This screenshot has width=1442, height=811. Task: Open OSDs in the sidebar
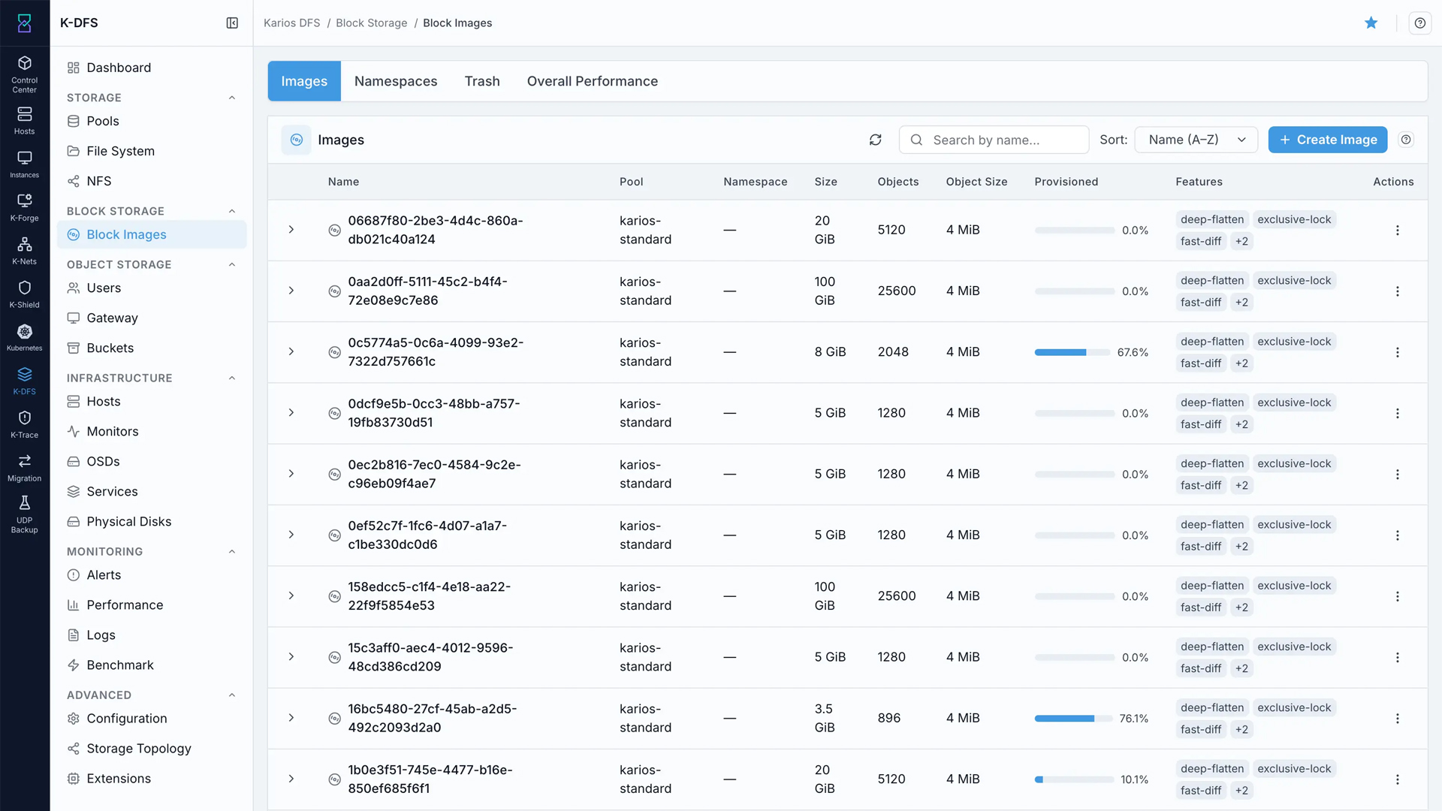[x=152, y=461]
